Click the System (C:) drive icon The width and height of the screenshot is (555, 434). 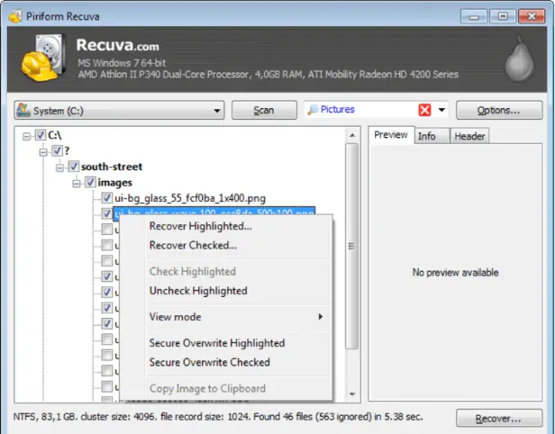pos(23,110)
